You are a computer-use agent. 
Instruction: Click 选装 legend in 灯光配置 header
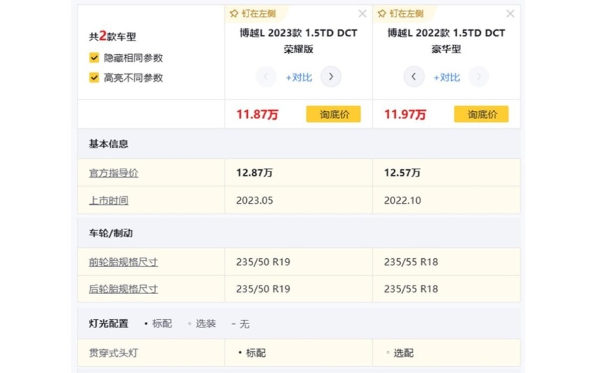tap(202, 323)
